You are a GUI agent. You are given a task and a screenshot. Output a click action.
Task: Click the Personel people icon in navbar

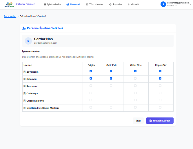click(68, 4)
